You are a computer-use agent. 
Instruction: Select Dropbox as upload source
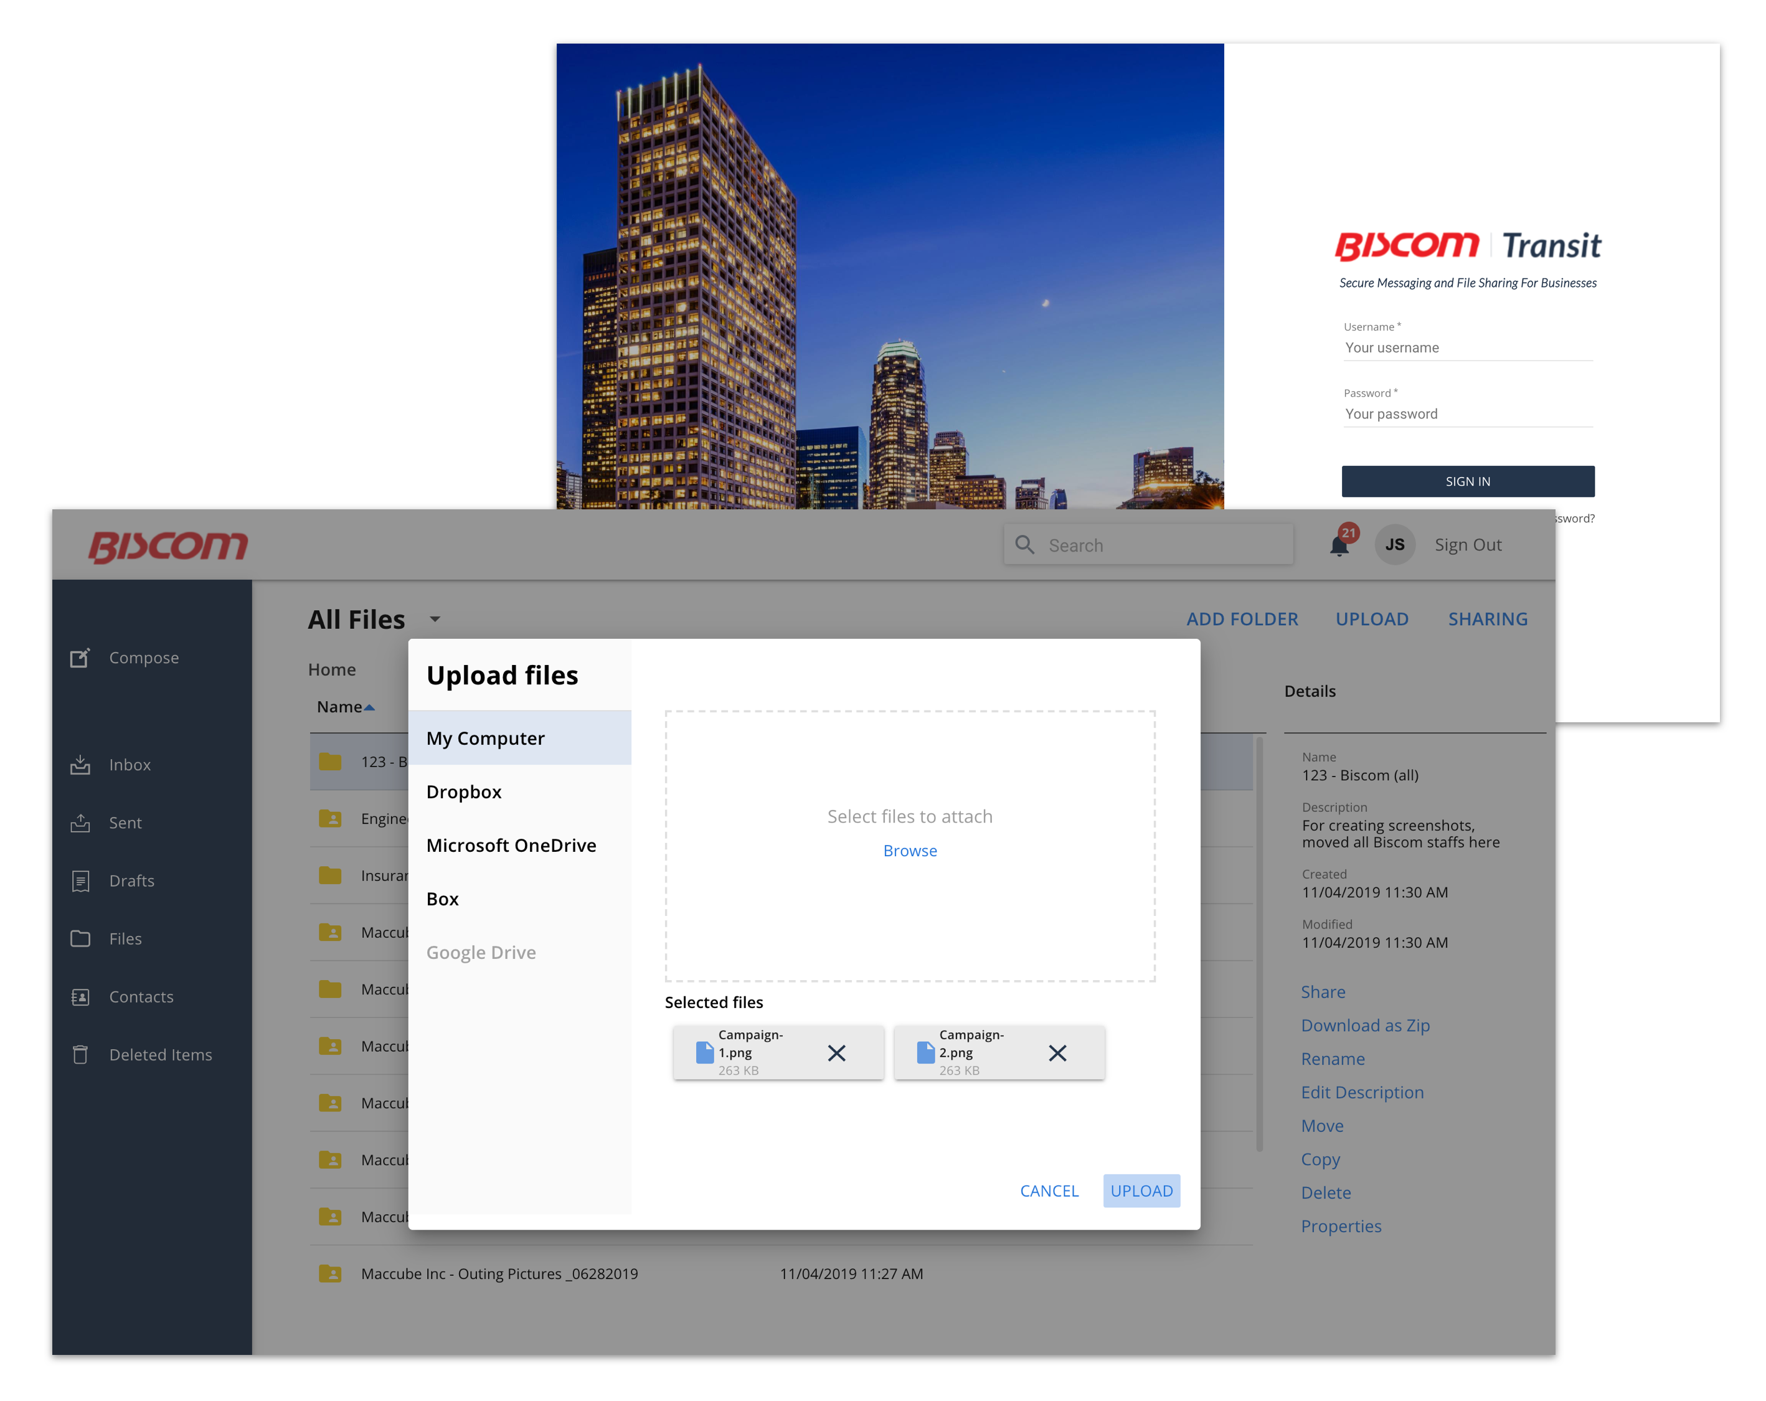tap(464, 792)
